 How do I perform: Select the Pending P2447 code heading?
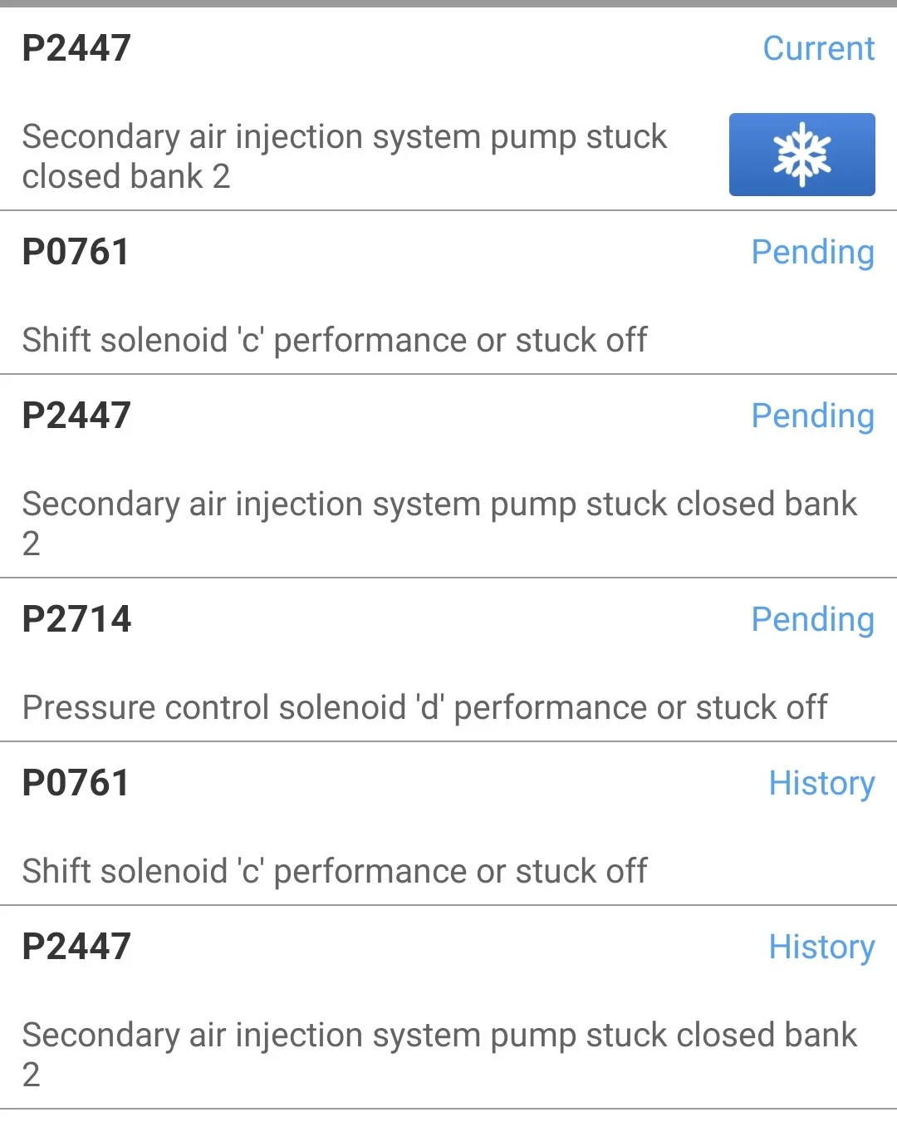[76, 416]
